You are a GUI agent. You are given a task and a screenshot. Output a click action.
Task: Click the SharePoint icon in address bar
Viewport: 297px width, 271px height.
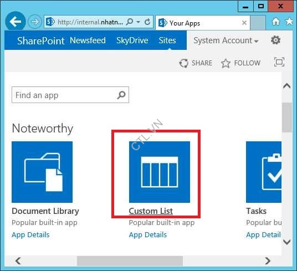[50, 22]
